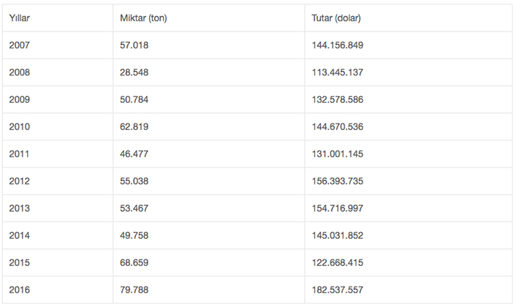Click amount 144.670.536 in 2010 row
The image size is (514, 305).
(339, 127)
